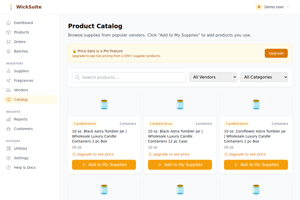300x200 pixels.
Task: Click the Reports bar-chart icon
Action: click(x=8, y=119)
